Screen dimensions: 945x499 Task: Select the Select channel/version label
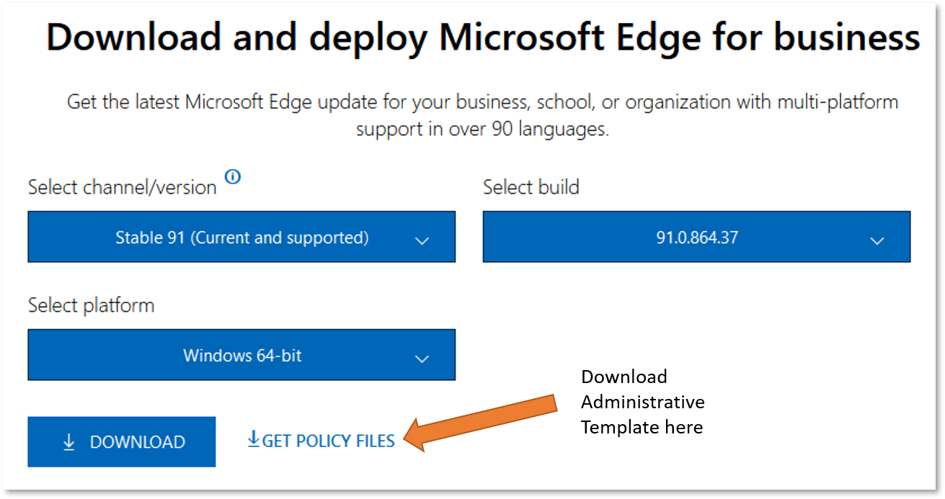[x=121, y=186]
